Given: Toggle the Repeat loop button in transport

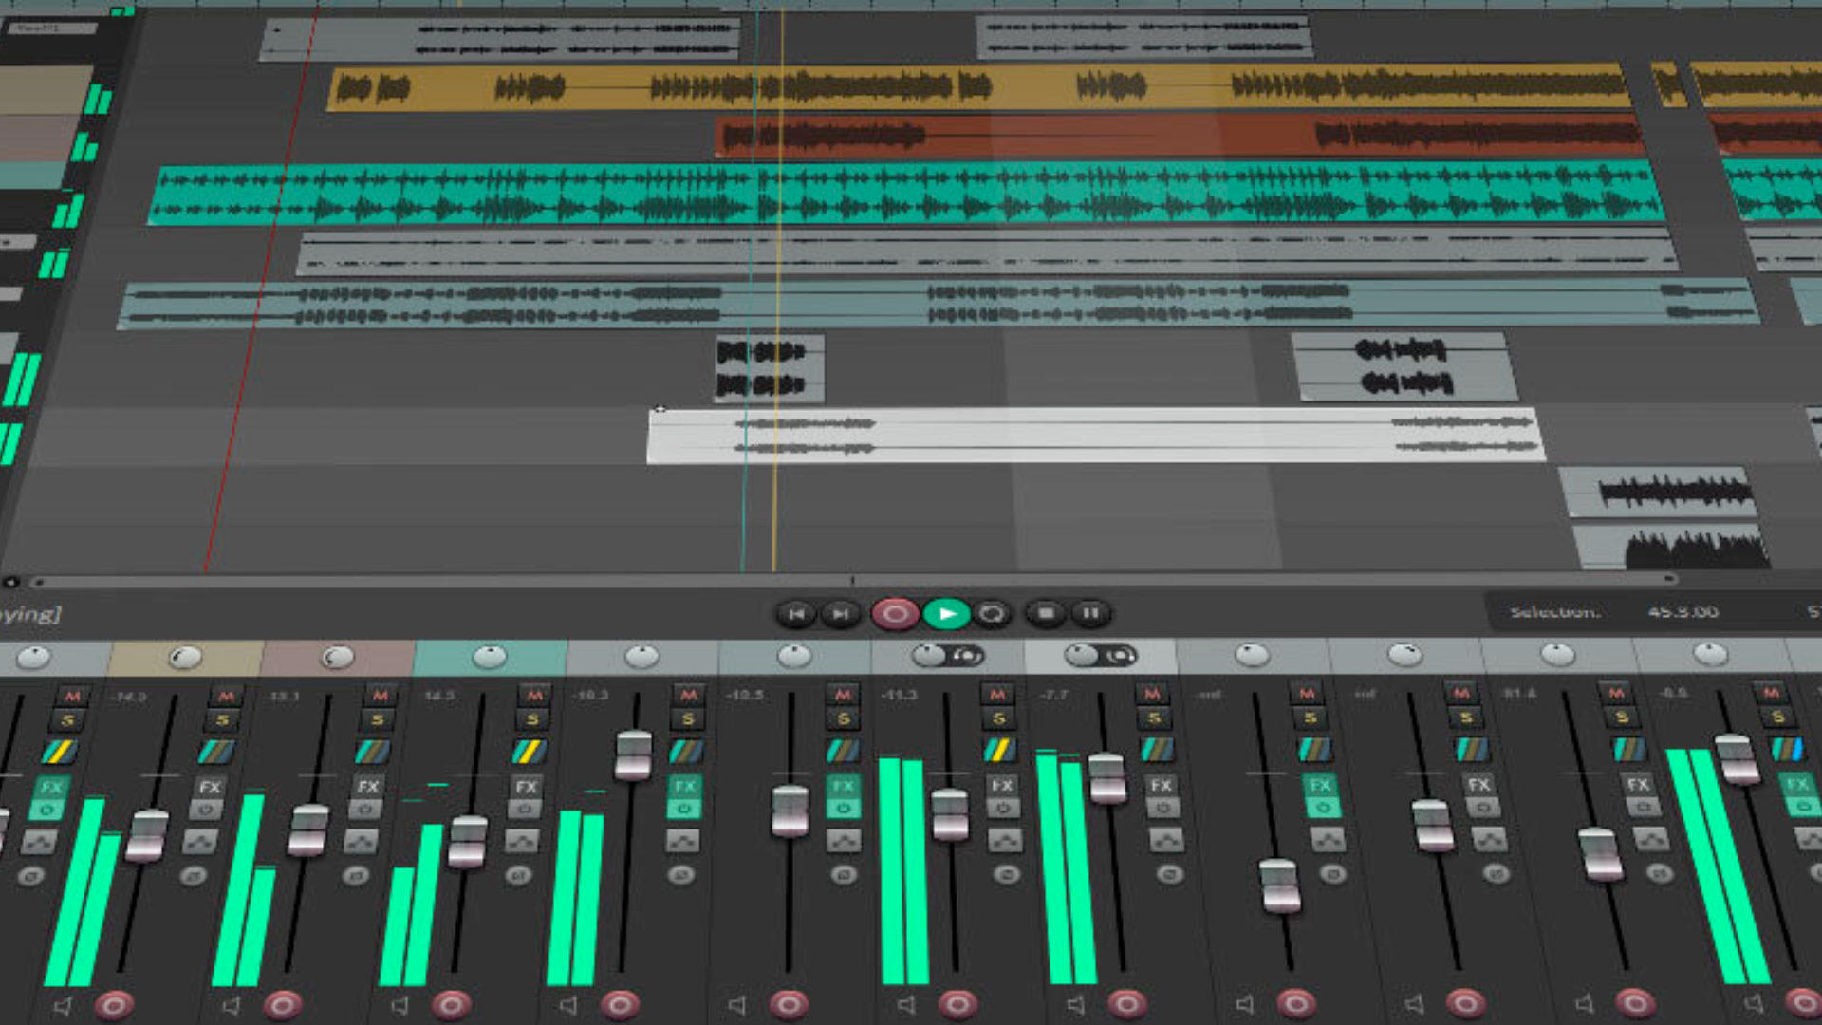Looking at the screenshot, I should point(993,614).
